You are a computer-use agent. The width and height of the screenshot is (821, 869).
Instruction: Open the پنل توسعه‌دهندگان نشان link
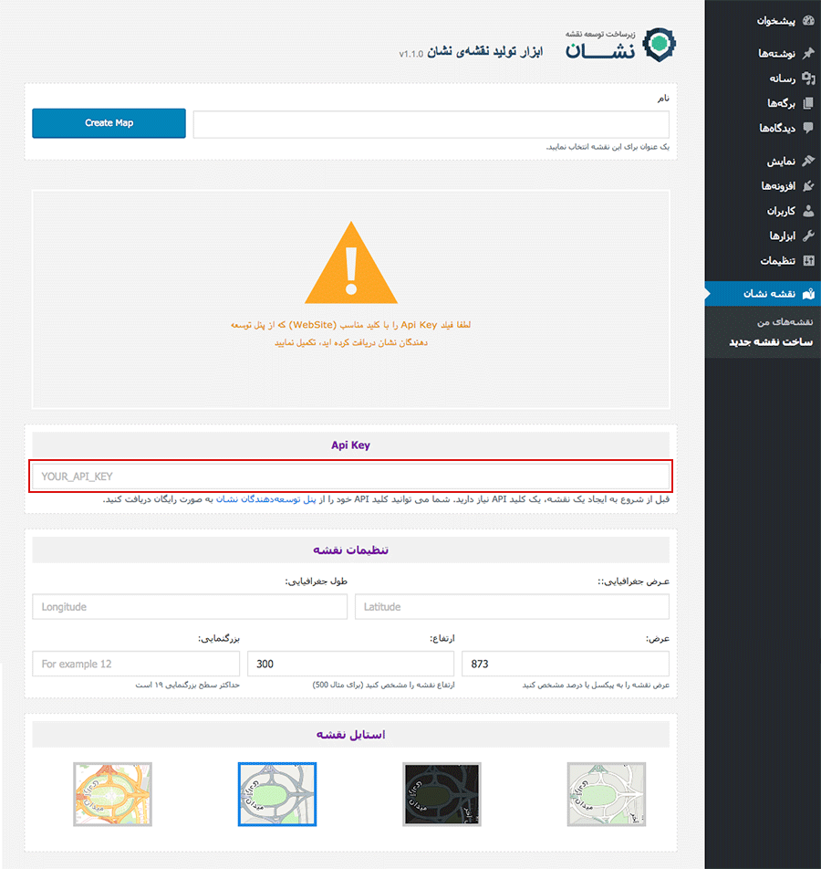pos(265,499)
